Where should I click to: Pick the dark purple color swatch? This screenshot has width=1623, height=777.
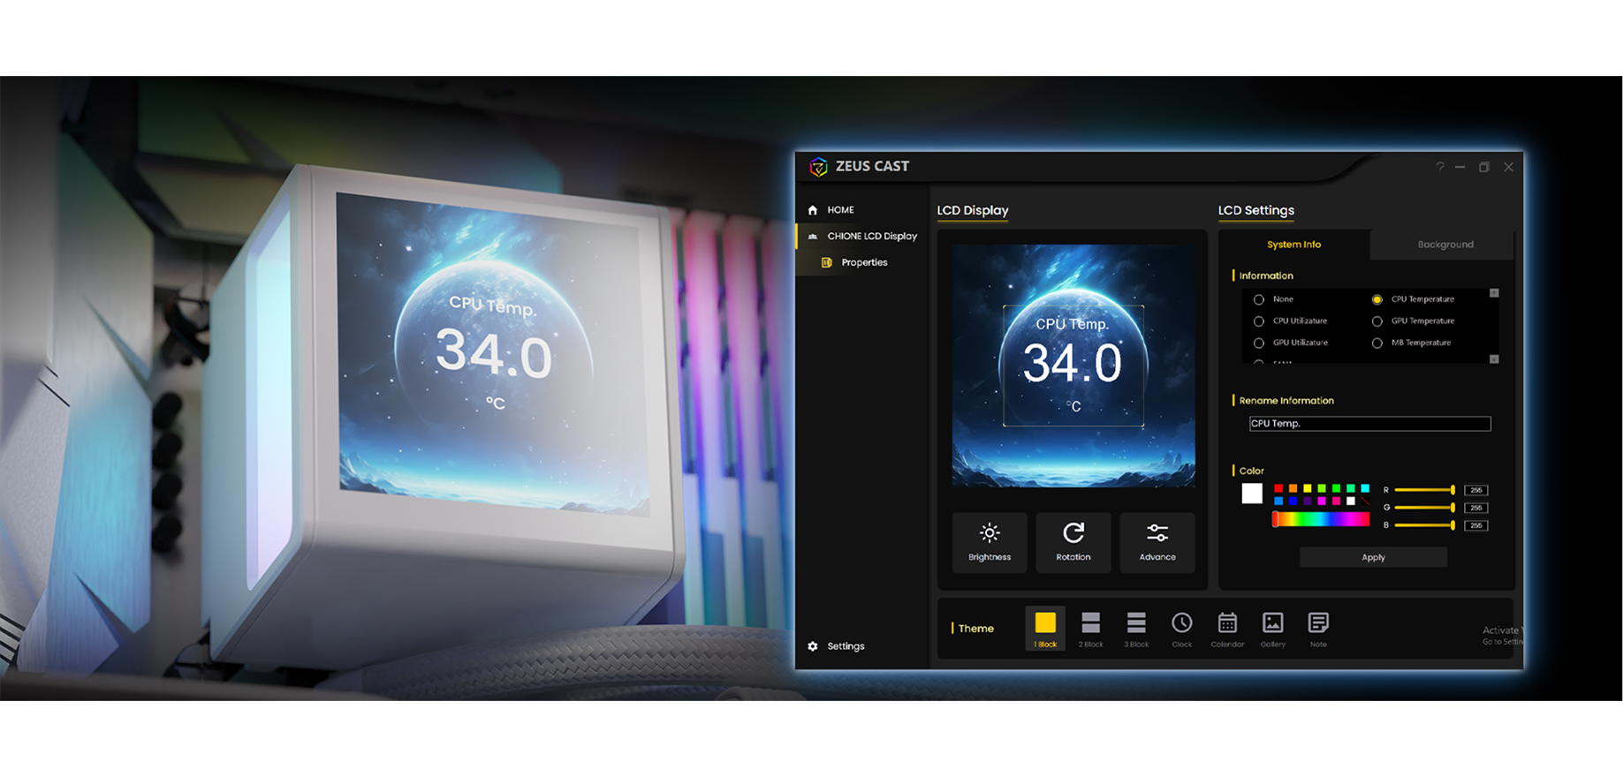[1308, 501]
